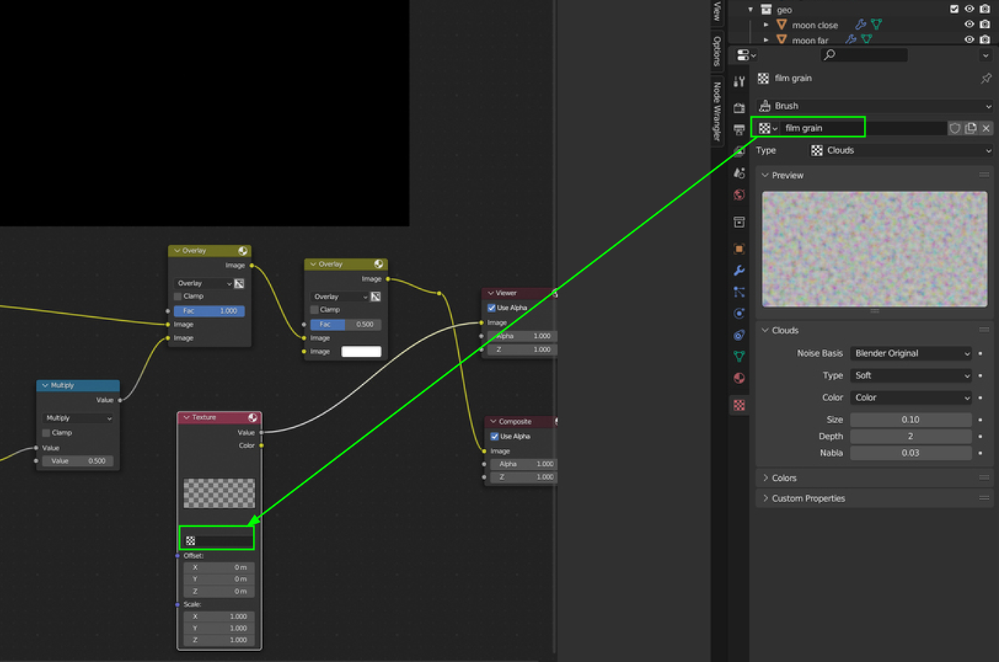Open the operation dropdown on the Multiply node
Image resolution: width=999 pixels, height=662 pixels.
(78, 418)
